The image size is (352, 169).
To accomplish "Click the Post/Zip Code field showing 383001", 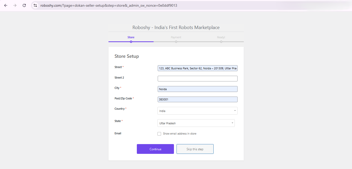I will point(197,99).
